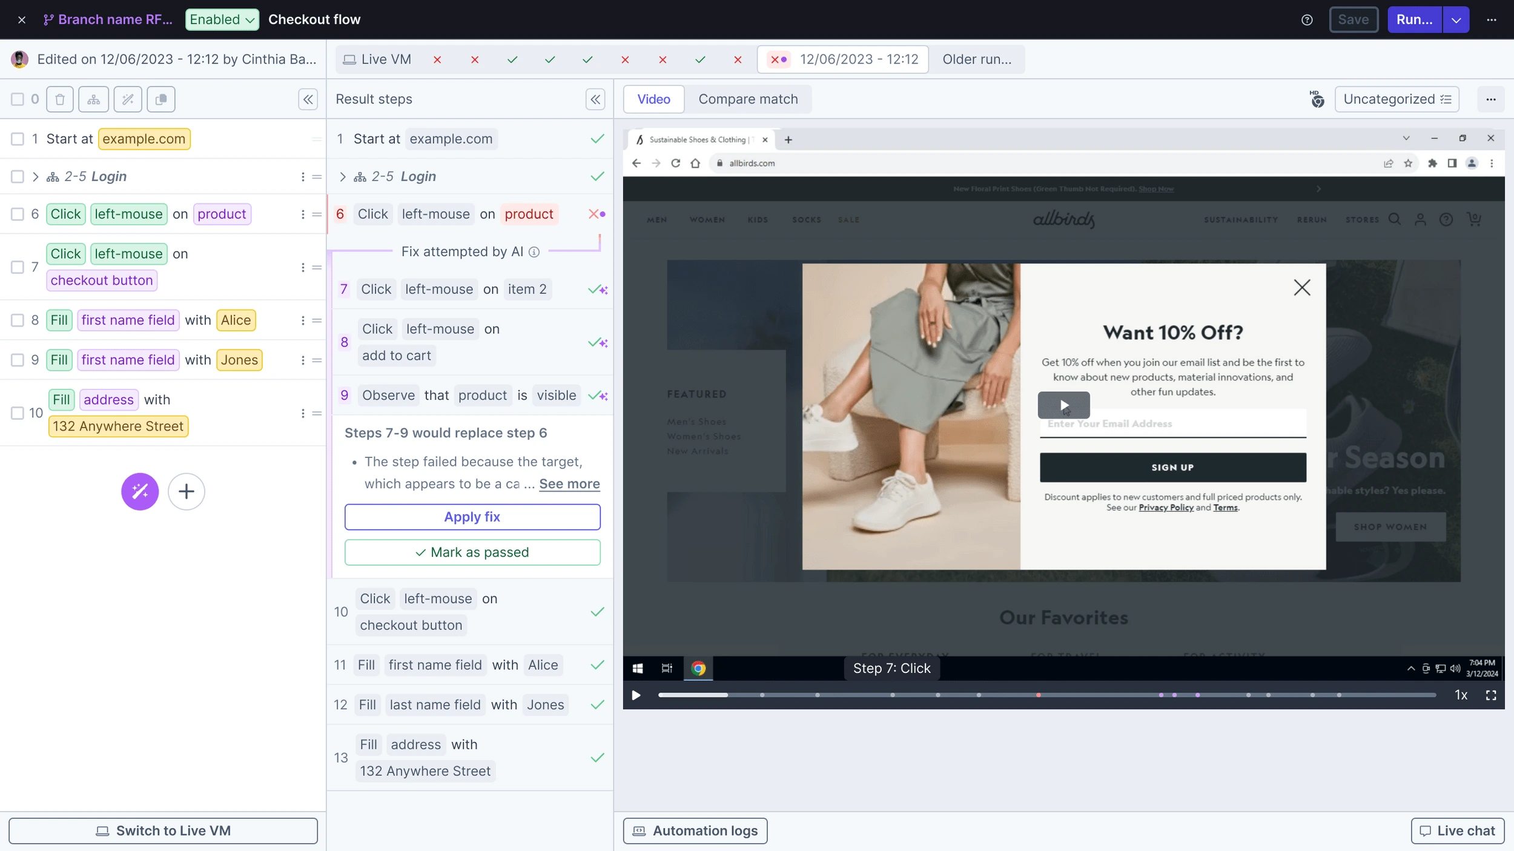
Task: Click the plus button to add step
Action: point(186,491)
